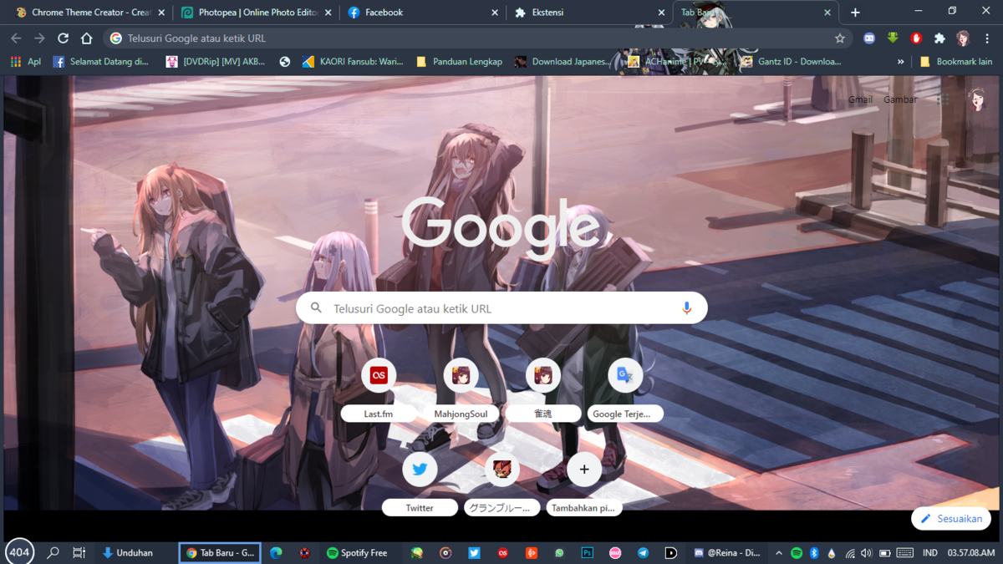Open the clock showing 03.57.08.AM
Screen dimensions: 1003x564
point(971,553)
